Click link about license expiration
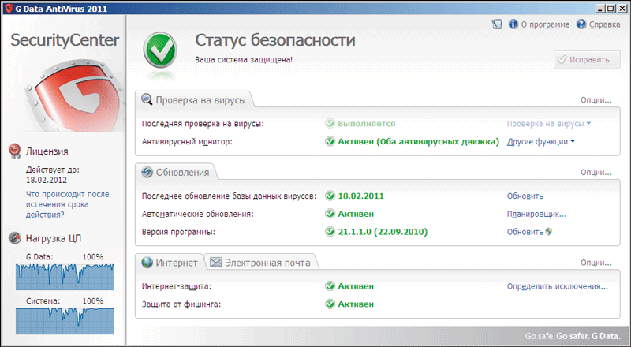The width and height of the screenshot is (631, 347). [x=67, y=204]
